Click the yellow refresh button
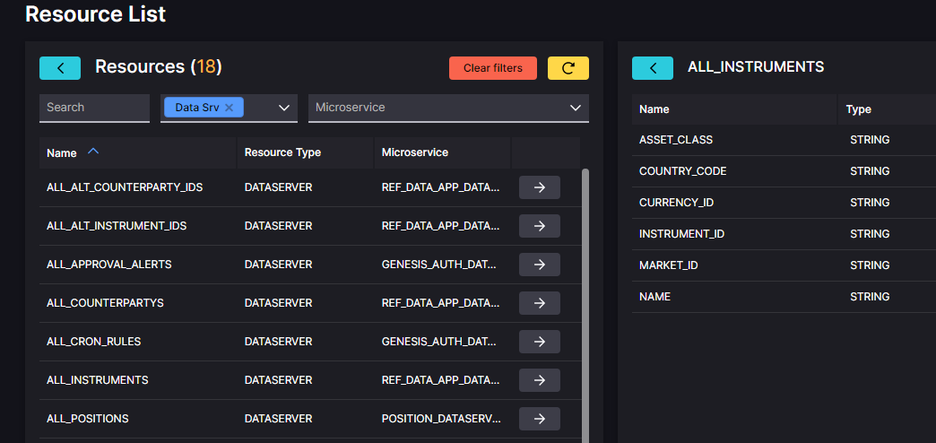 568,68
